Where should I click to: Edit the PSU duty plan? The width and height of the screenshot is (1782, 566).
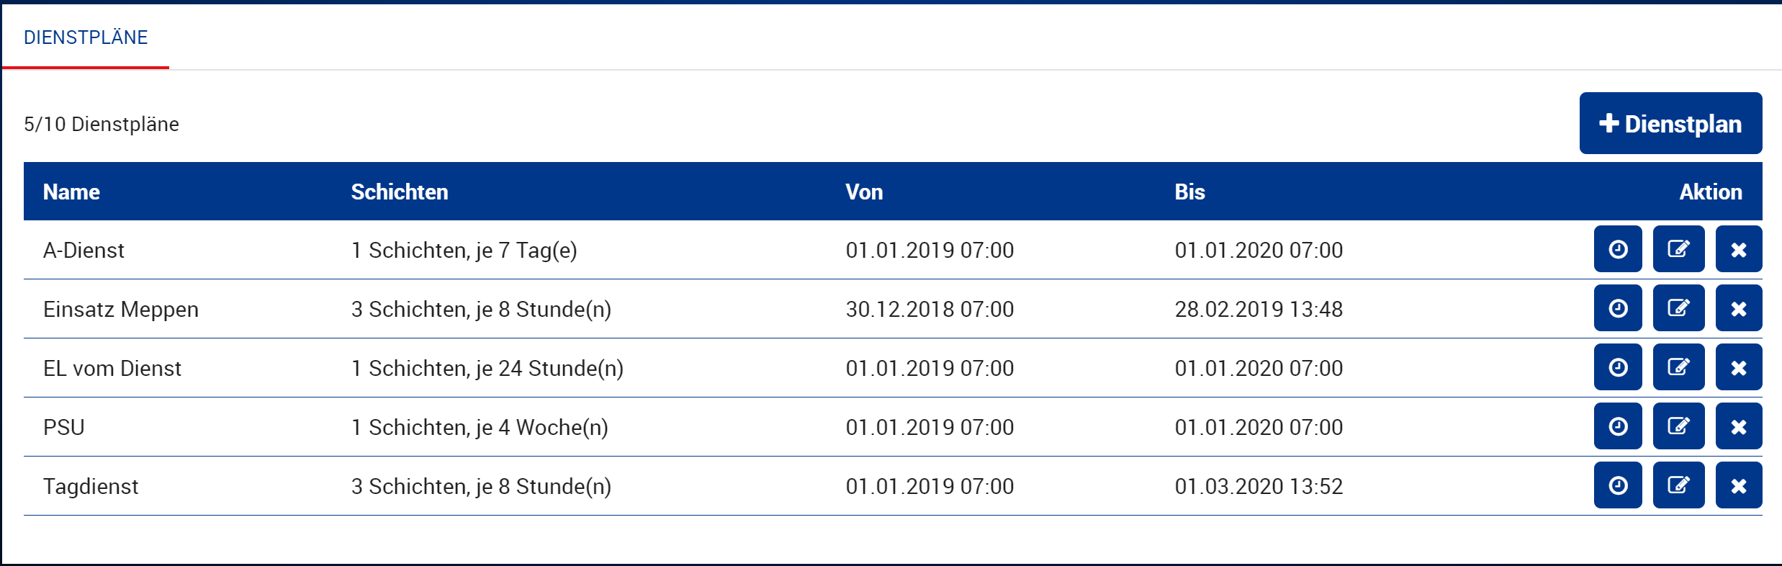1678,426
